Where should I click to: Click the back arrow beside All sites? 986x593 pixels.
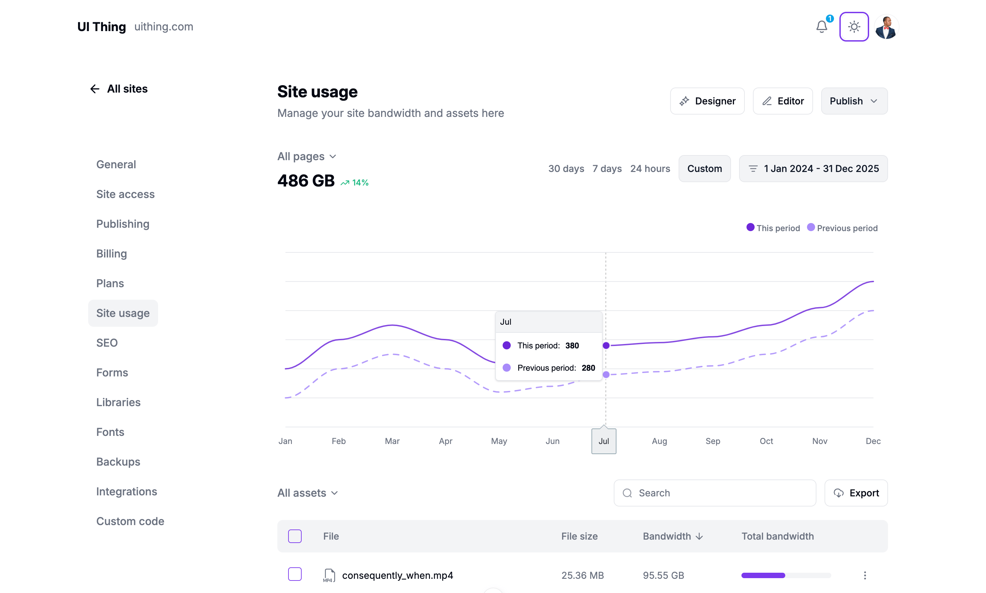(x=95, y=89)
